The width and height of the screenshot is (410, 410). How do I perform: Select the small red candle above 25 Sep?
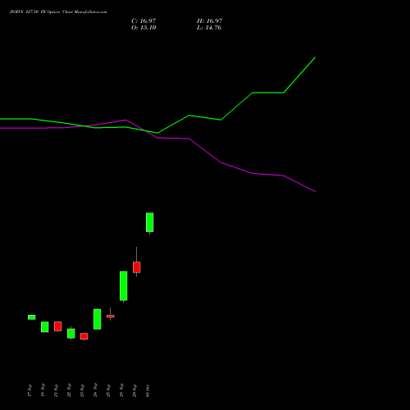(111, 316)
